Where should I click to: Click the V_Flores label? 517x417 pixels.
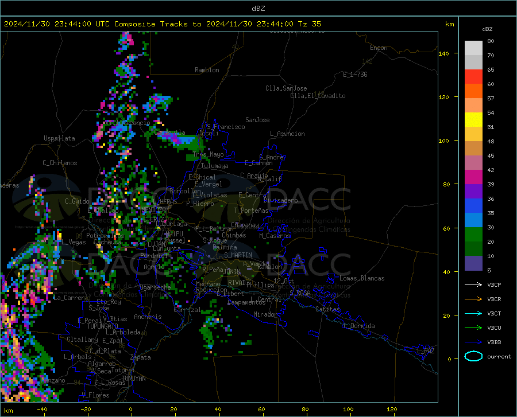click(x=95, y=395)
